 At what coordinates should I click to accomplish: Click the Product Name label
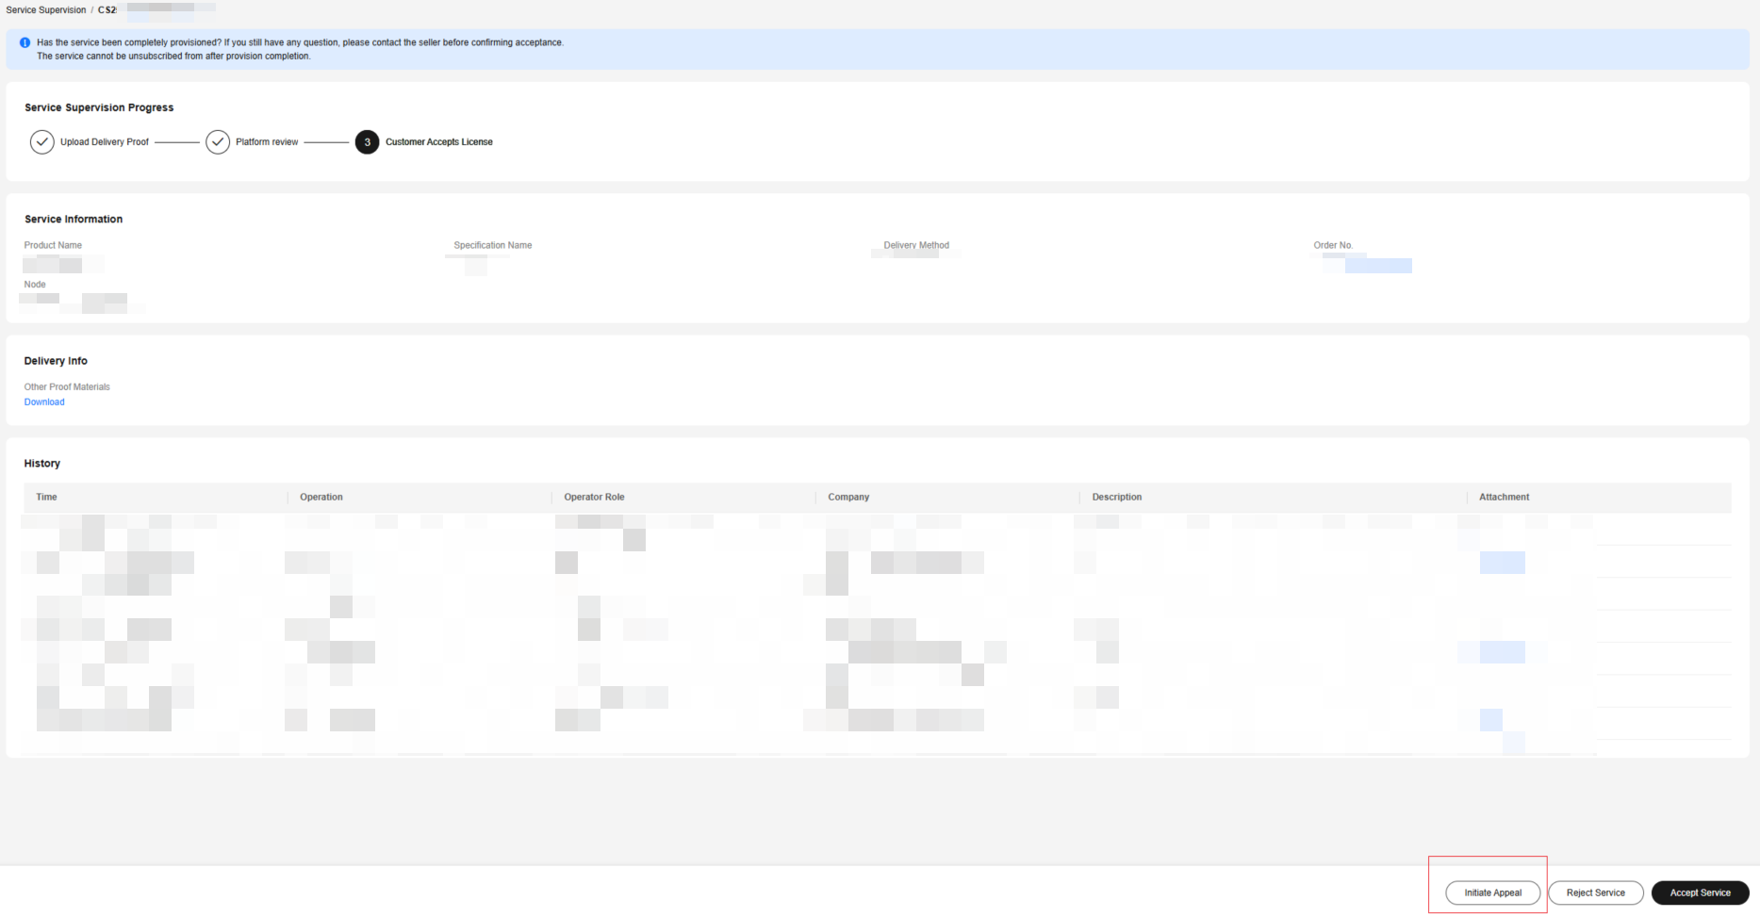(53, 245)
